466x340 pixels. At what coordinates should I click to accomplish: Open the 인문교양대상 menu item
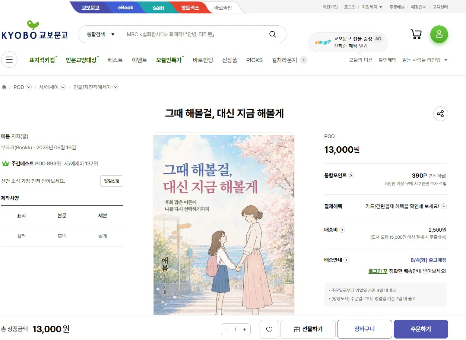81,60
